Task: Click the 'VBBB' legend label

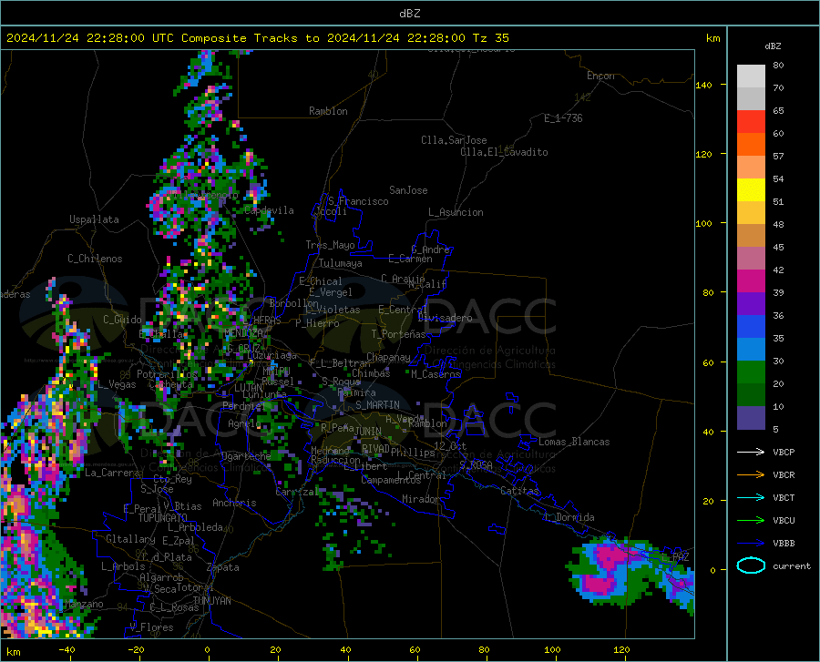Action: click(784, 543)
